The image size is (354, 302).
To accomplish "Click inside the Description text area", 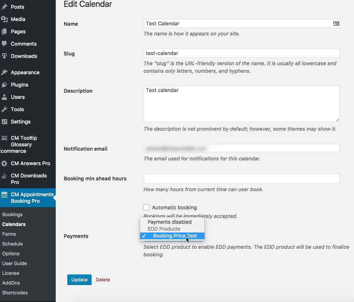I will (x=241, y=104).
